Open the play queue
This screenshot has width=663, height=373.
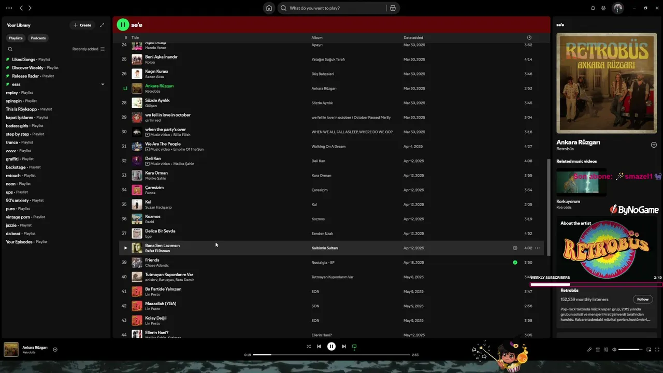597,350
